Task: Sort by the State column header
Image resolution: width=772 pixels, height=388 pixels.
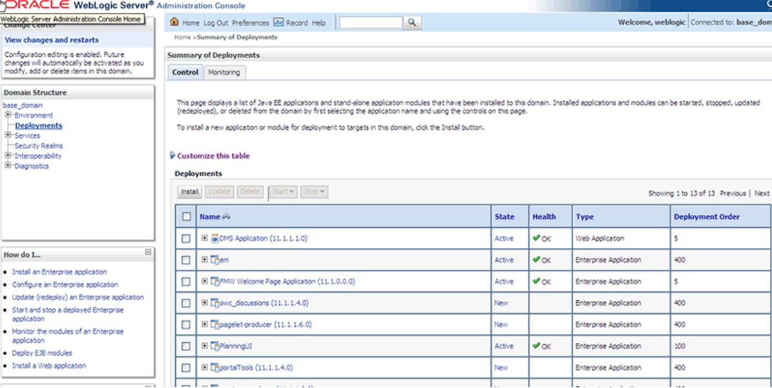Action: tap(504, 216)
